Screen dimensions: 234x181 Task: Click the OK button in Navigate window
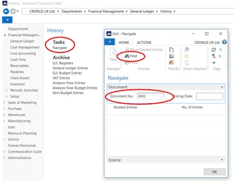[214, 172]
